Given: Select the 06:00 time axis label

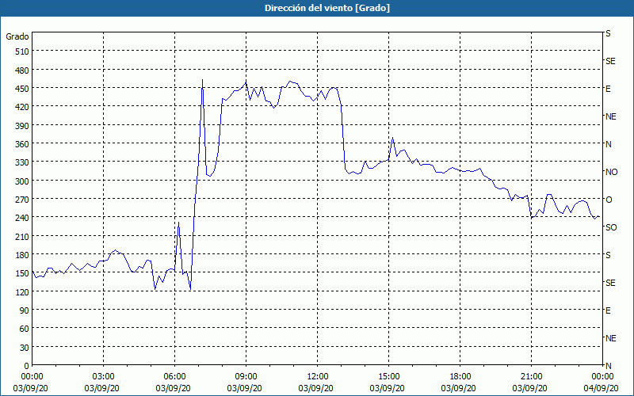Looking at the screenshot, I should point(174,377).
